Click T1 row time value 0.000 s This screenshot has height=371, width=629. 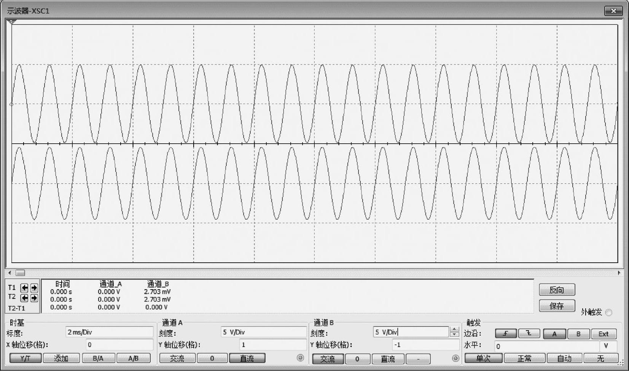61,292
